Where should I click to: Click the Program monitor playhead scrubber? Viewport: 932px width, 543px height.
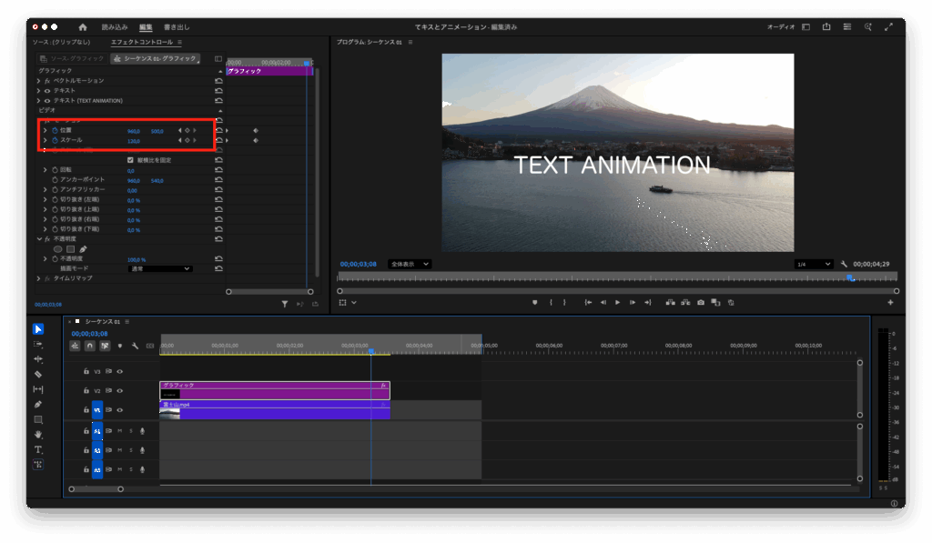[x=850, y=278]
